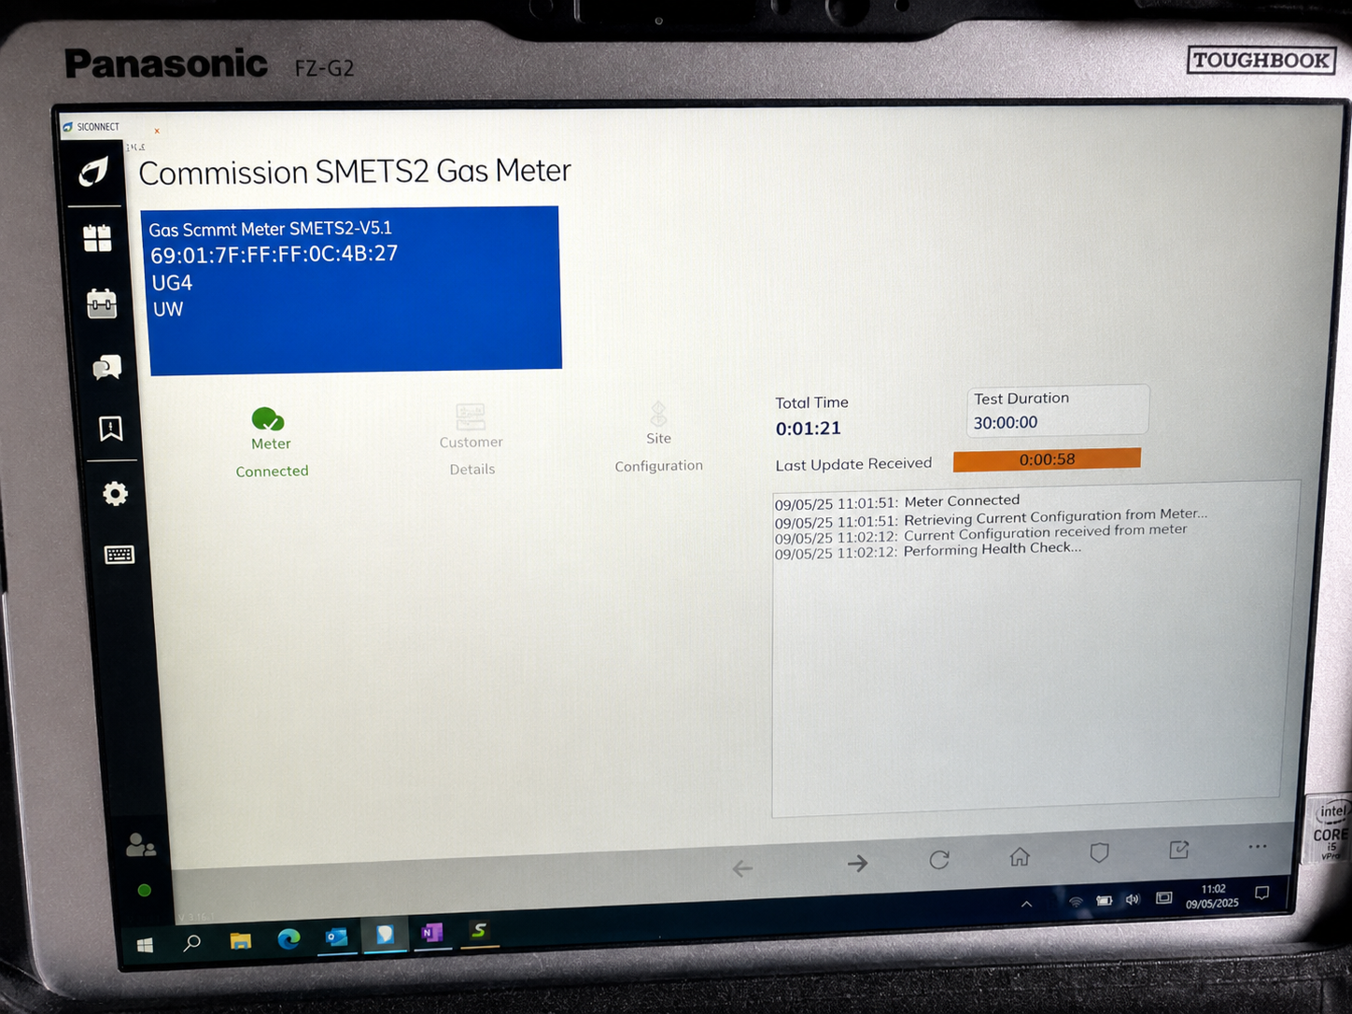Click the refresh icon in bottom bar
Viewport: 1352px width, 1014px height.
tap(939, 859)
